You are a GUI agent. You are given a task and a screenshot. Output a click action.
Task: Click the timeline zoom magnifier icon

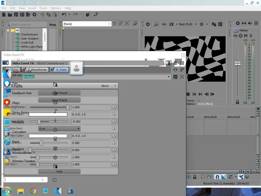[x=258, y=172]
